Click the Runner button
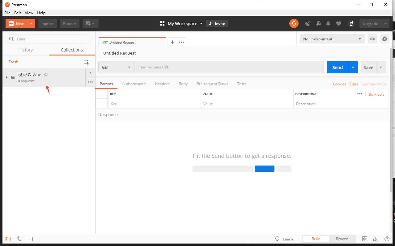 click(x=70, y=23)
